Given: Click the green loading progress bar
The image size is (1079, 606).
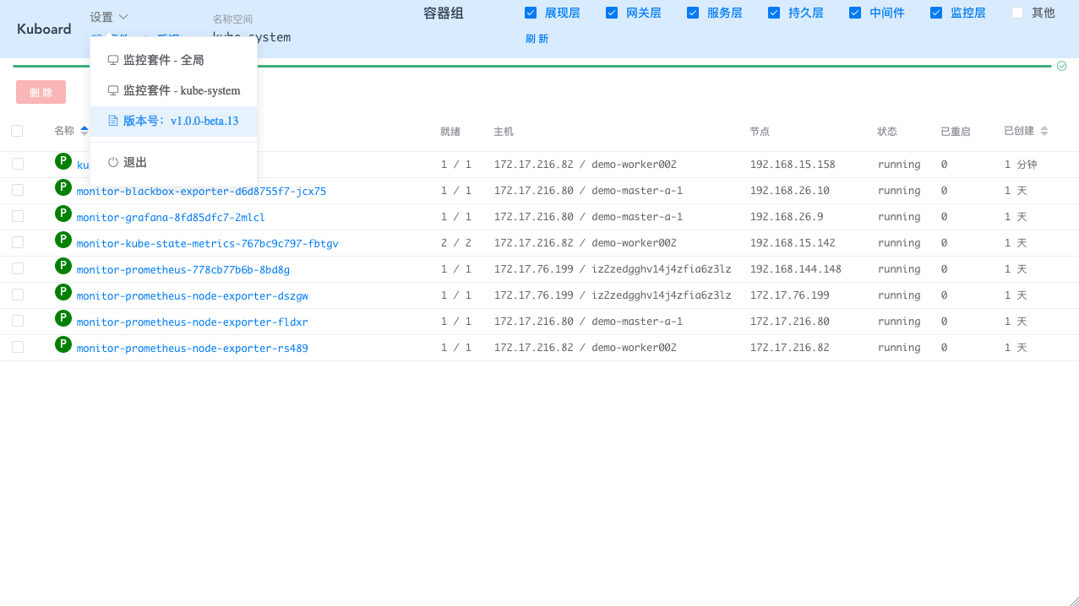Looking at the screenshot, I should coord(532,66).
